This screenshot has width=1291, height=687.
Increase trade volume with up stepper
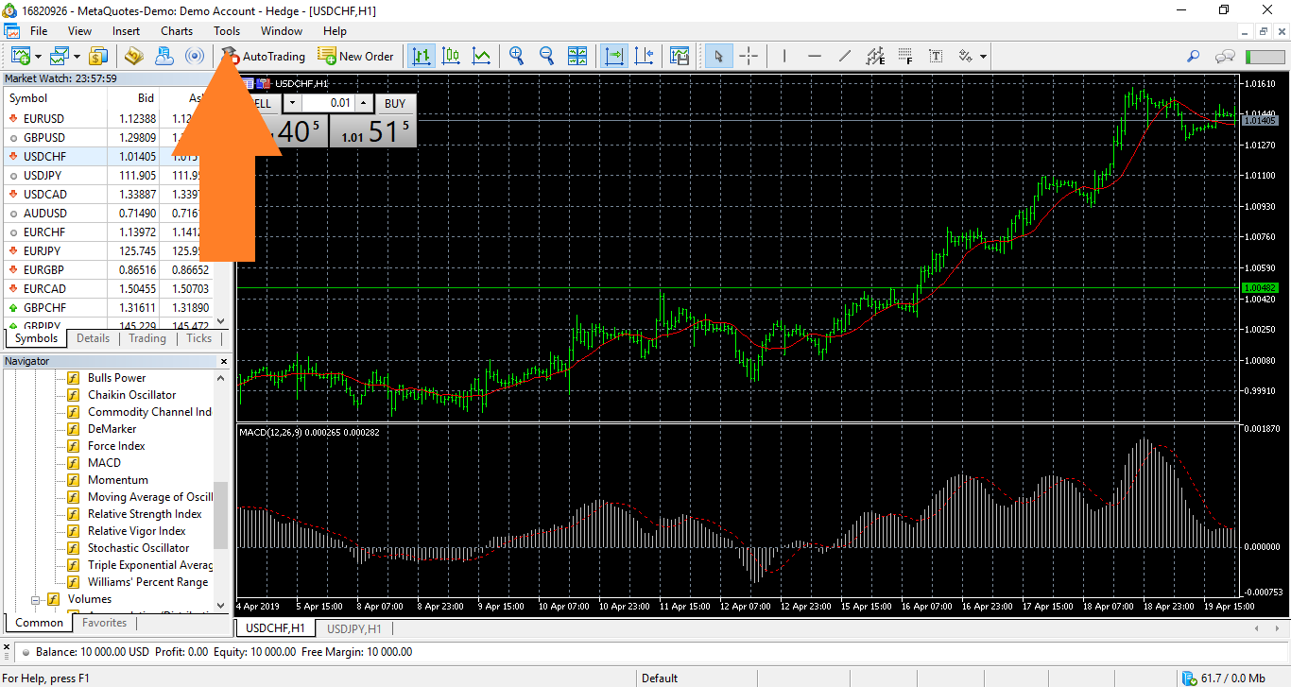click(364, 103)
